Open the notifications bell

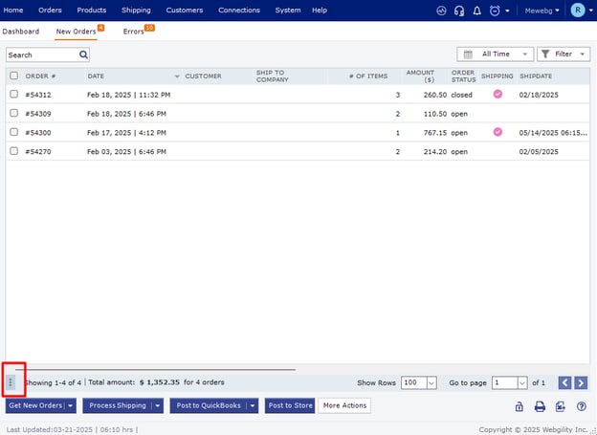point(476,11)
